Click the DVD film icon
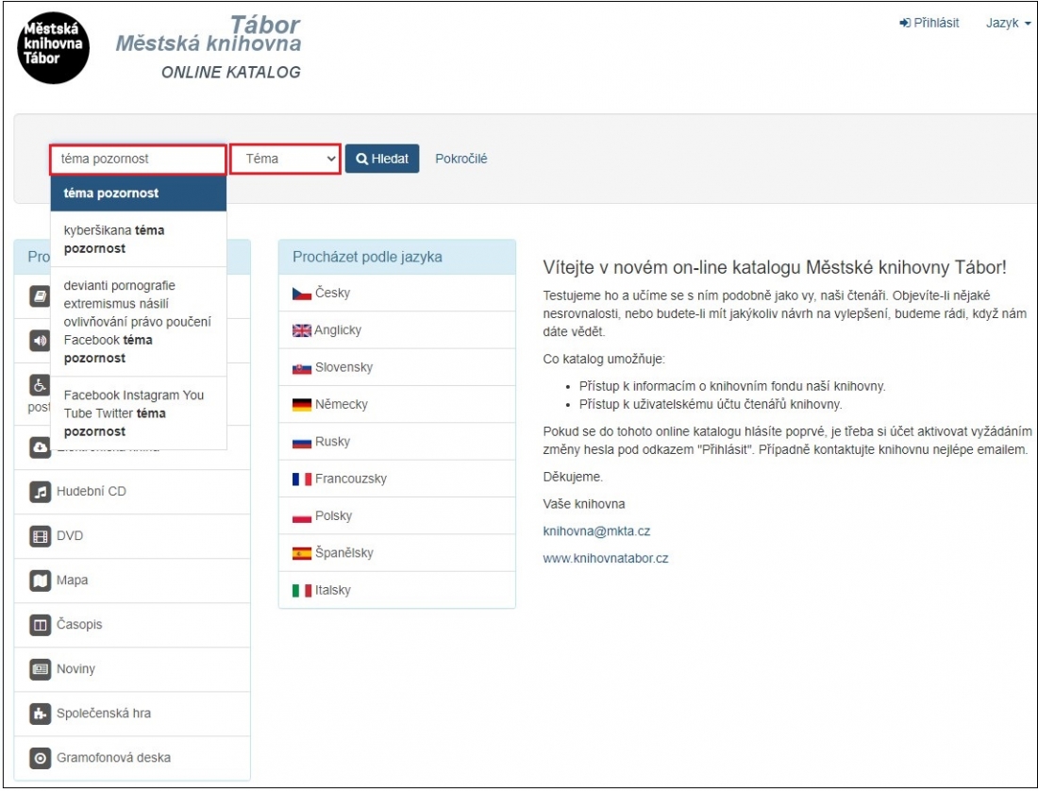1038x791 pixels. coord(40,536)
